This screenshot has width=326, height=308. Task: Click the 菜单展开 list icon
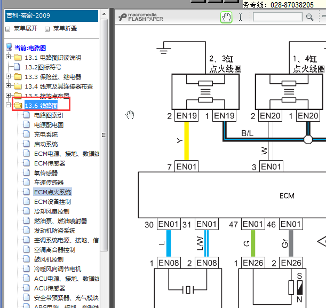coord(7,29)
